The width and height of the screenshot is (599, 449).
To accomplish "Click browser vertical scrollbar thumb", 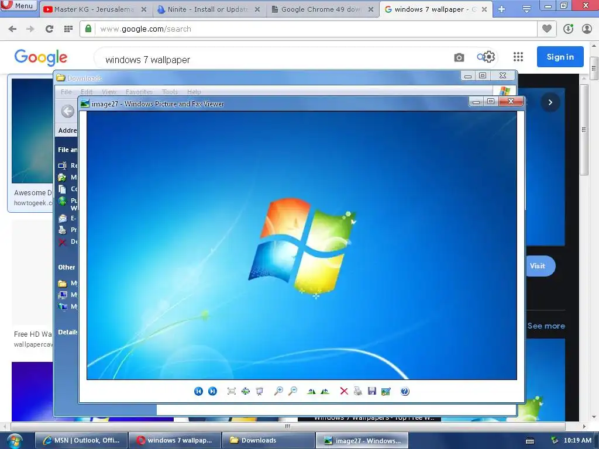I will click(594, 69).
